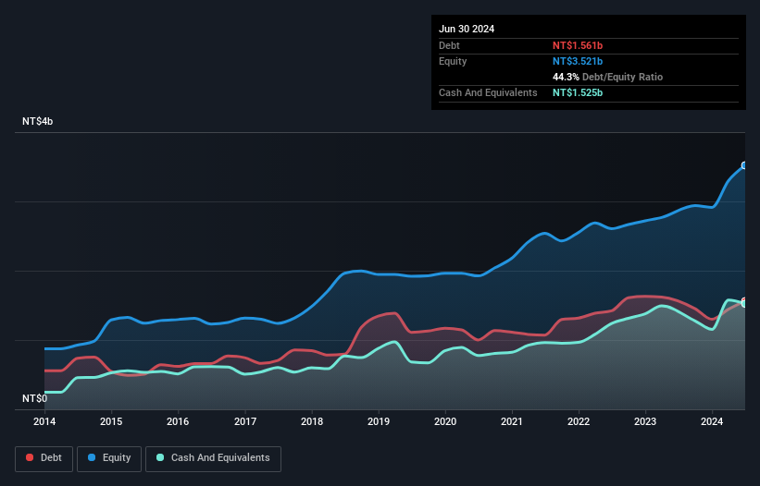Image resolution: width=760 pixels, height=486 pixels.
Task: Click the 44.3% Debt/Equity Ratio text
Action: coord(607,77)
